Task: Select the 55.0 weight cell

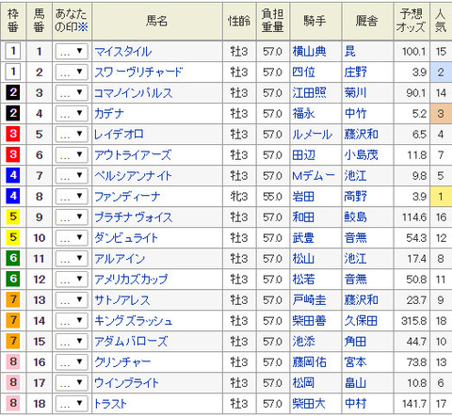Action: [x=272, y=197]
